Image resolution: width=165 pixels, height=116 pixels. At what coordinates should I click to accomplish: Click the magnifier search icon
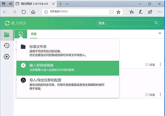[156, 23]
